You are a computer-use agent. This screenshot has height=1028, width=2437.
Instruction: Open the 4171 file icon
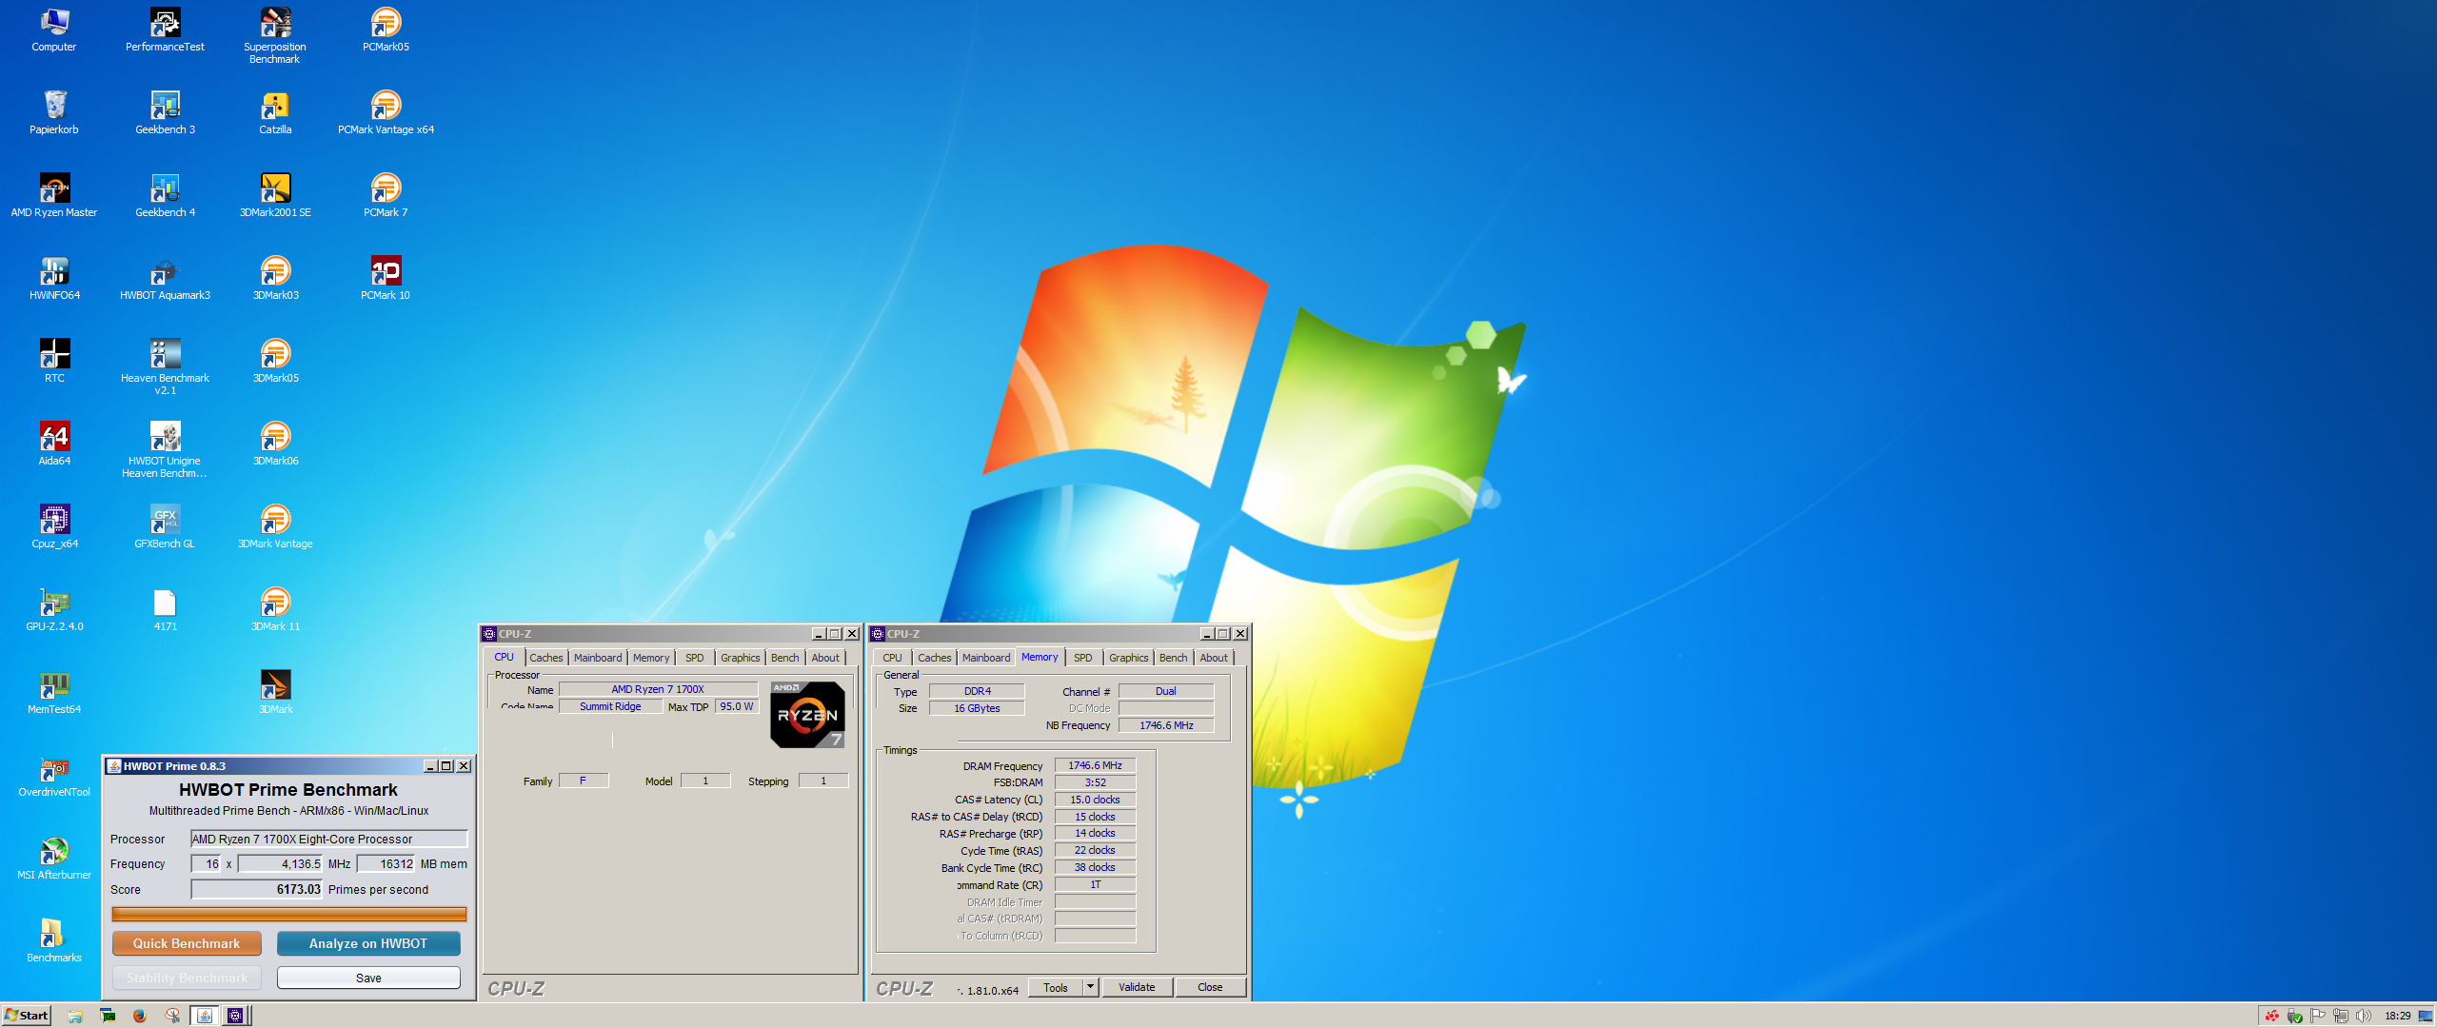(165, 609)
